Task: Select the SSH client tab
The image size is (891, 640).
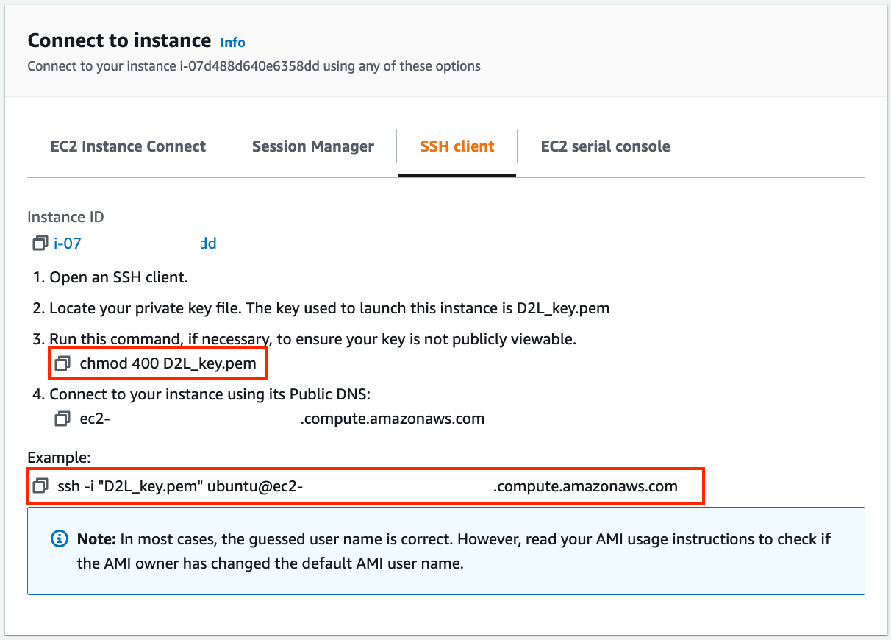Action: [457, 146]
